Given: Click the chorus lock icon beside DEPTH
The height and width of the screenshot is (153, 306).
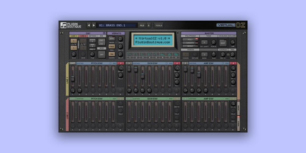Looking at the screenshot, I should 228,54.
